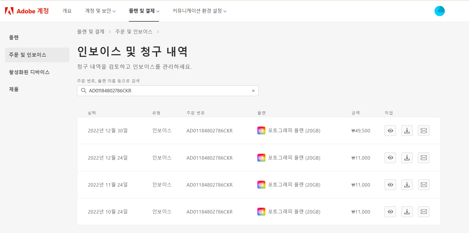Click Creative Cloud icon in 10월 24일 row
The width and height of the screenshot is (469, 233).
tap(261, 212)
